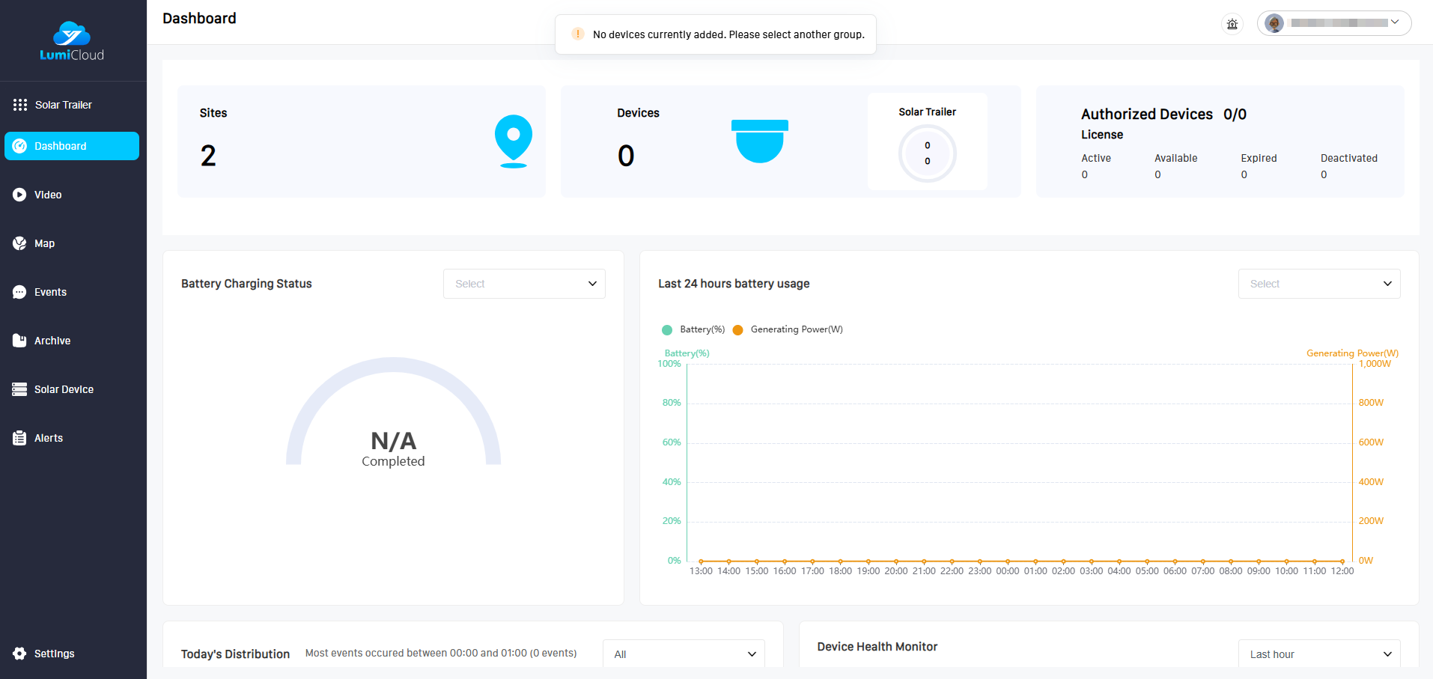Click the Settings gear icon

click(x=19, y=654)
